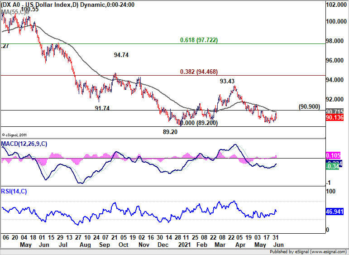Select the 0.618 (97.722) Fibonacci label

point(199,40)
